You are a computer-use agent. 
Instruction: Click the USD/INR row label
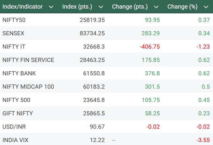tap(14, 127)
